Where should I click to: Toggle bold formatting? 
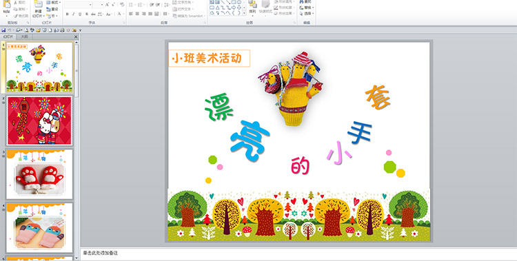tap(68, 14)
